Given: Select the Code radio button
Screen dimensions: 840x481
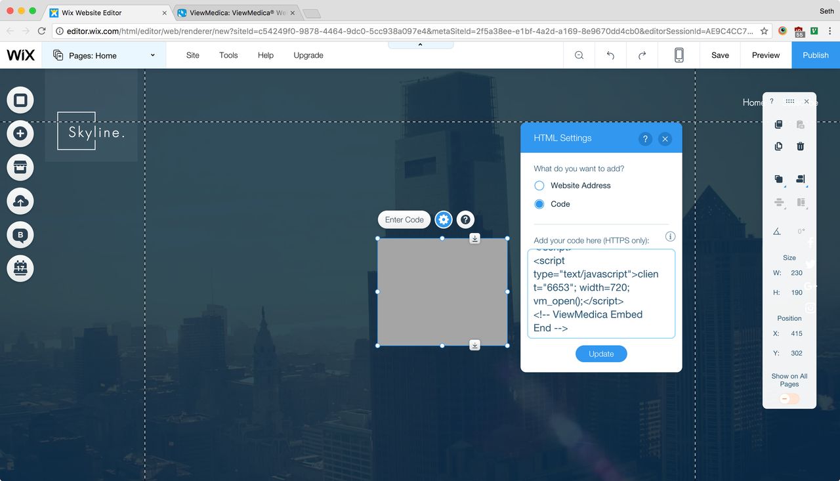Looking at the screenshot, I should tap(539, 204).
